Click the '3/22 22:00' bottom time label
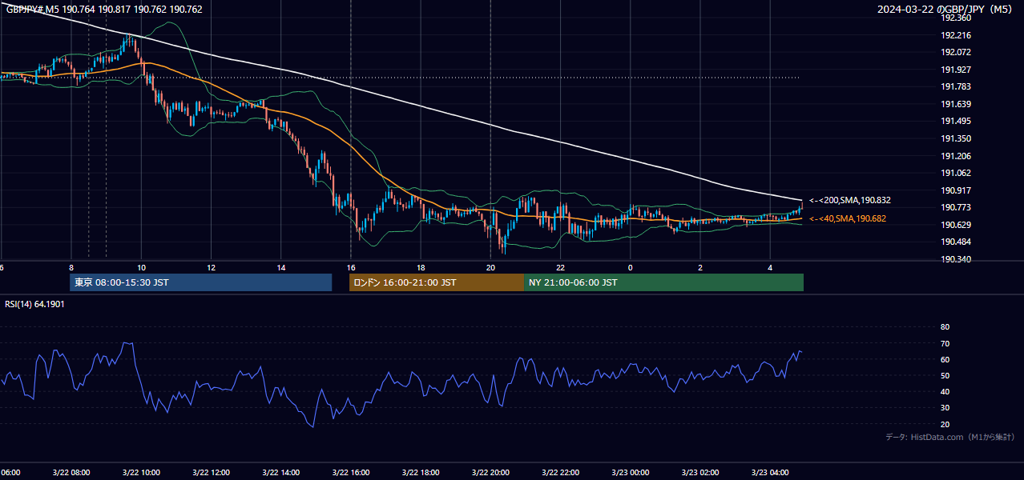The image size is (1024, 480). (560, 472)
